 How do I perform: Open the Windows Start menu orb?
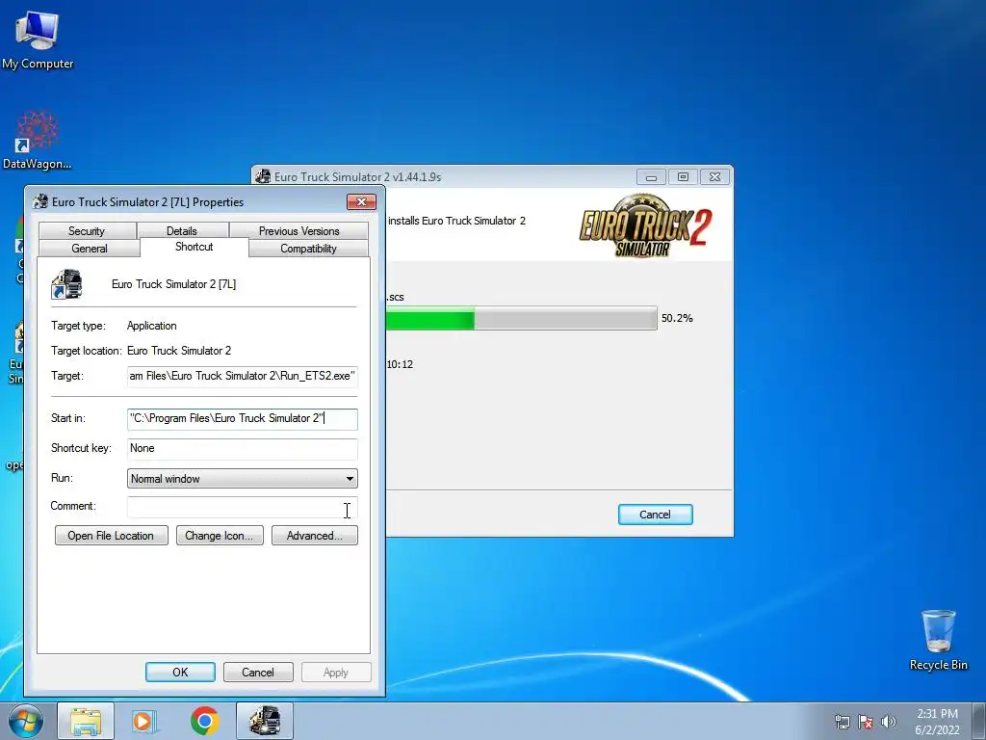click(26, 721)
